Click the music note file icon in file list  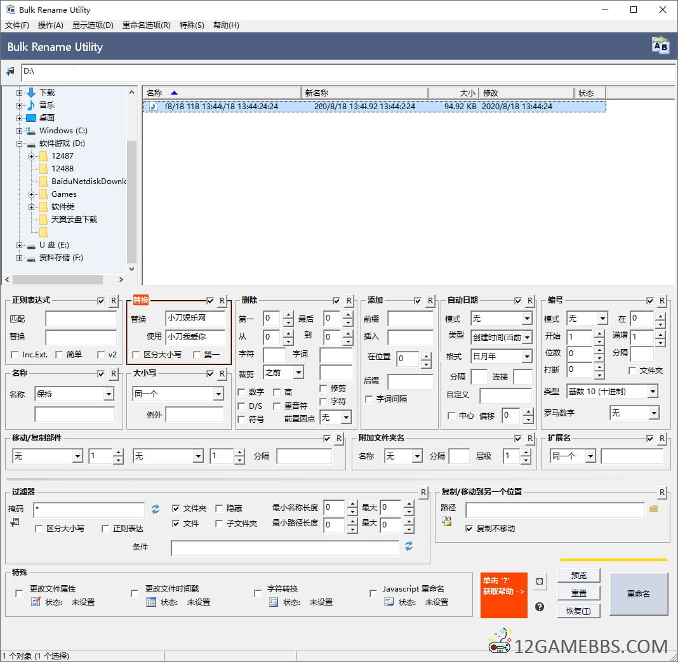[x=153, y=107]
